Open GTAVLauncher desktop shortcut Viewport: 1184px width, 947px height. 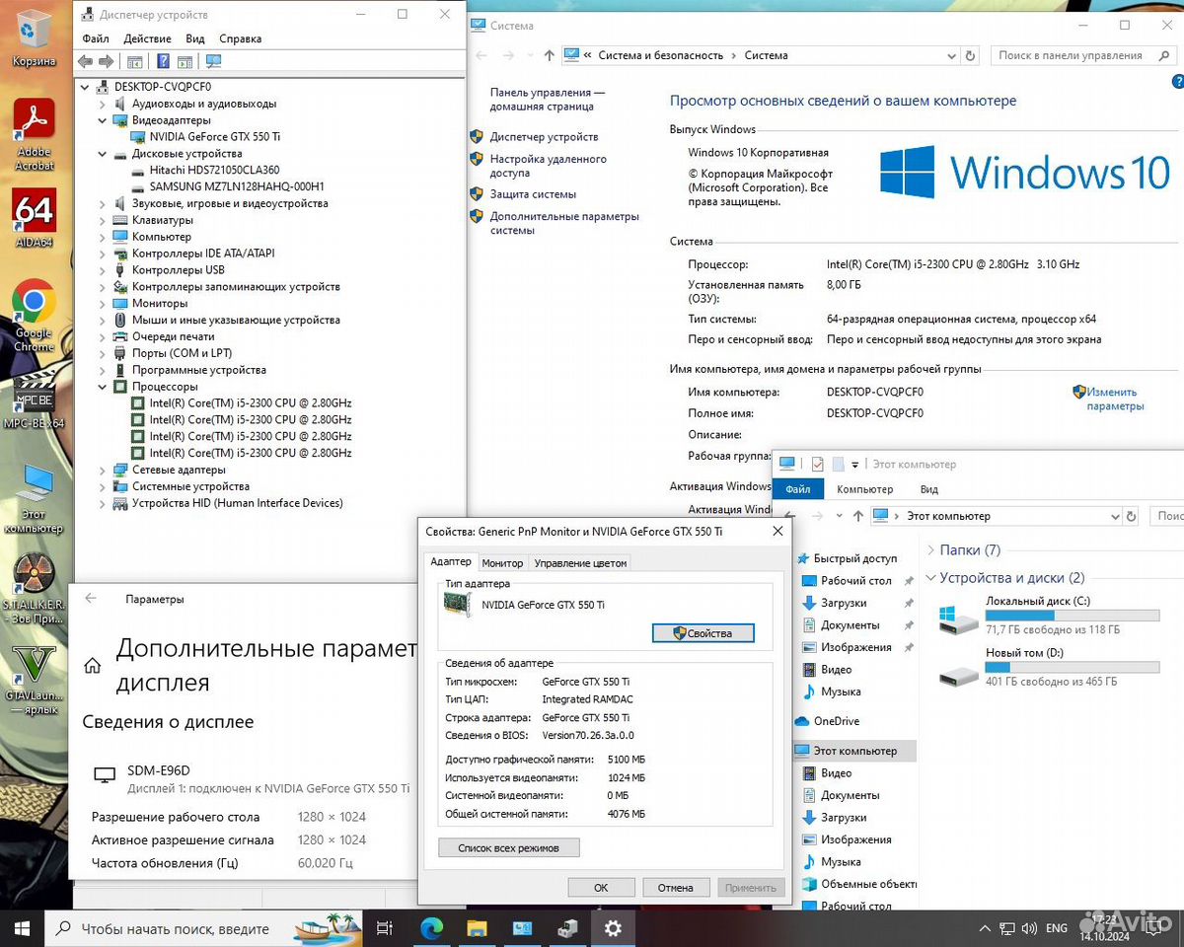pos(34,681)
